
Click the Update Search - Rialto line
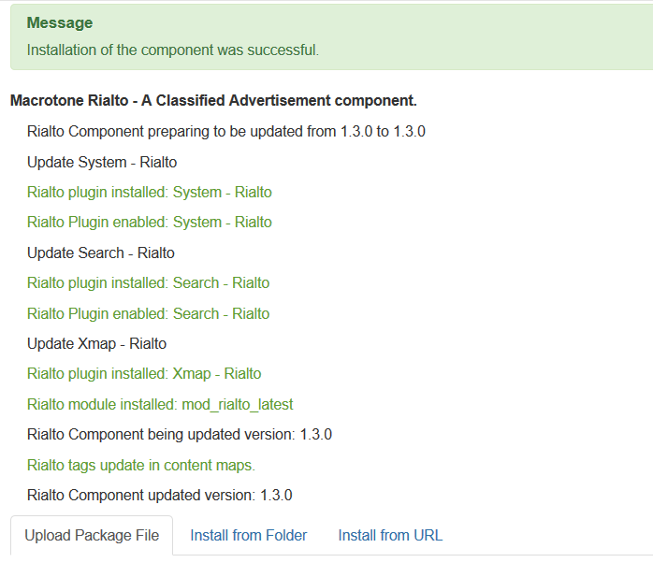click(101, 252)
